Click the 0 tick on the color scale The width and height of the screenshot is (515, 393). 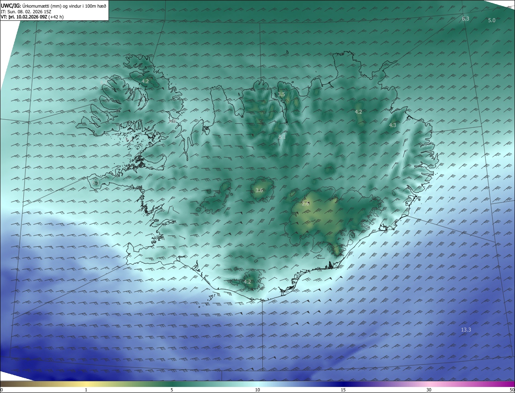[x=2, y=390]
